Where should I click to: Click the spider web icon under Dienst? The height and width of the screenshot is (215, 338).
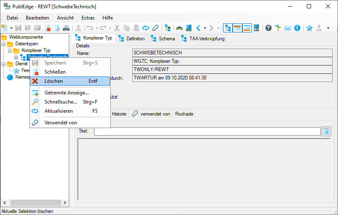tap(16, 71)
